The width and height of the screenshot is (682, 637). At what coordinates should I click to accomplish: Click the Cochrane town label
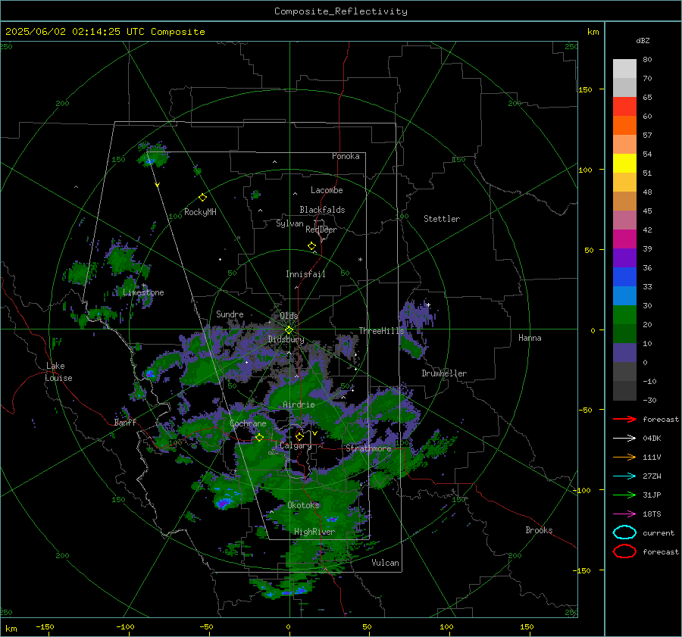coord(248,423)
